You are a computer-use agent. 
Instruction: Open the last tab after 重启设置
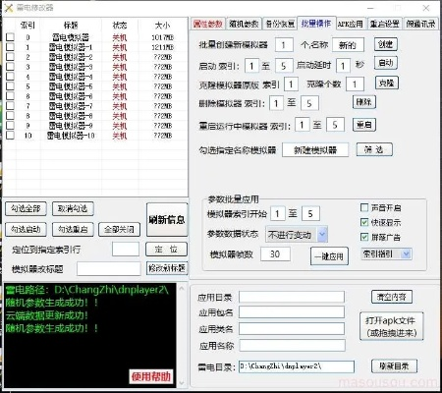(420, 24)
